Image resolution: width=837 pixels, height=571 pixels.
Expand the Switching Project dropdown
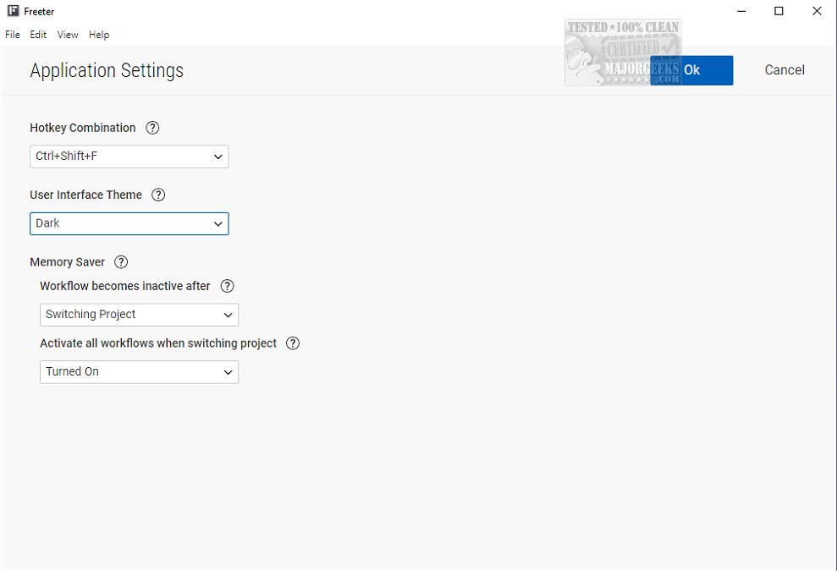tap(139, 315)
